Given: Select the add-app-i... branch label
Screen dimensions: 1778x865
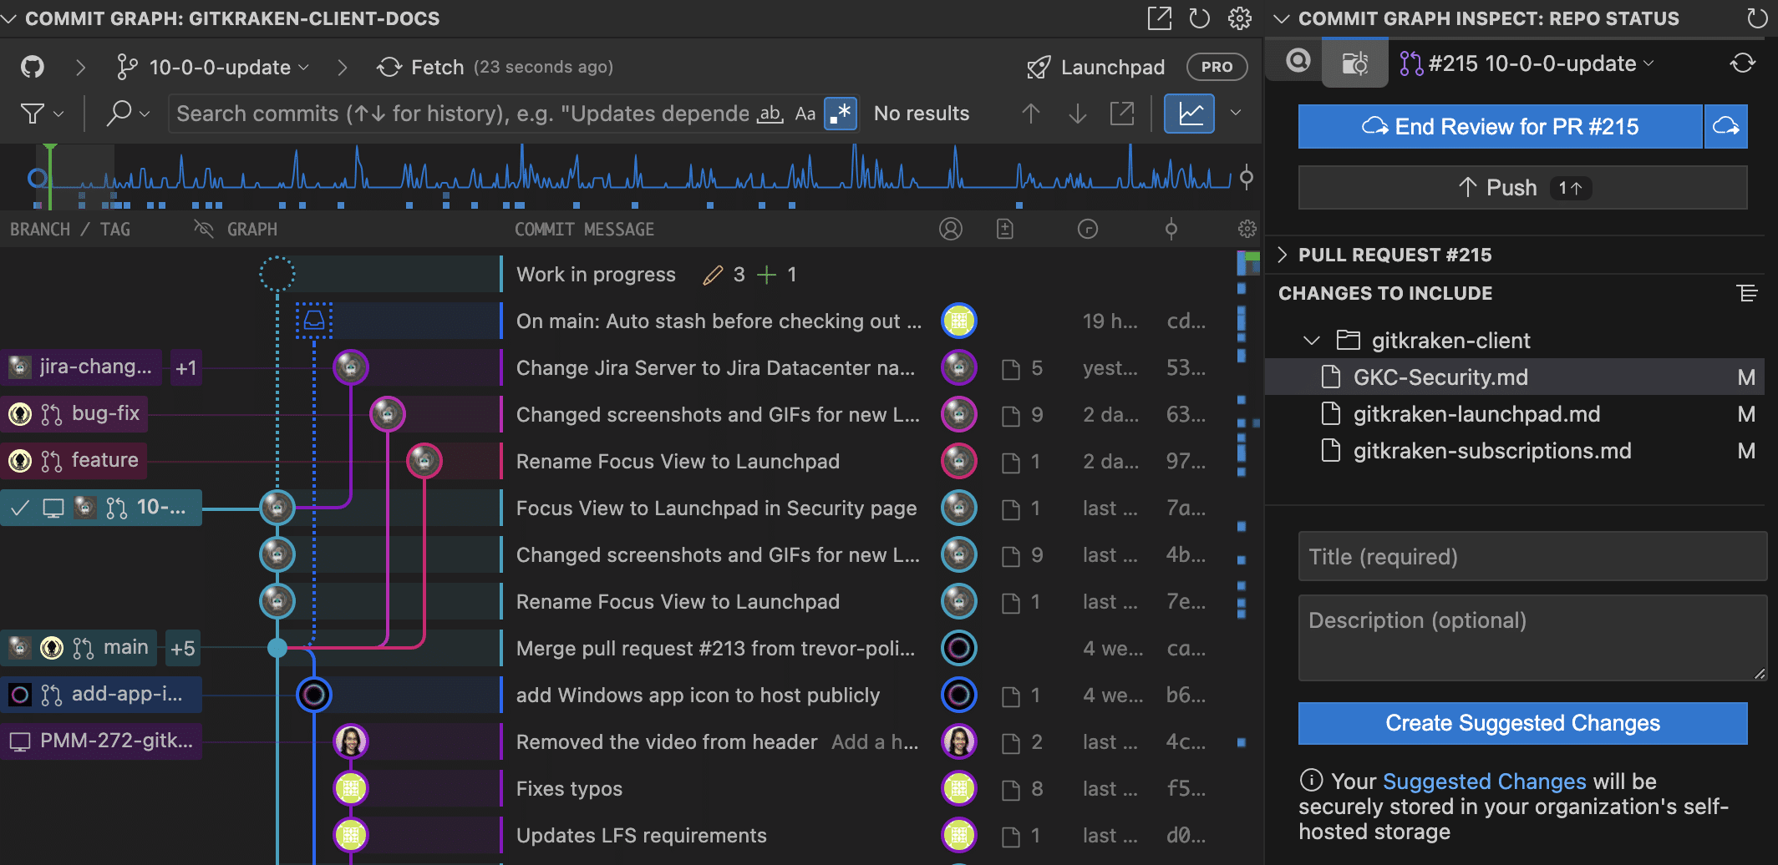Looking at the screenshot, I should [x=101, y=695].
